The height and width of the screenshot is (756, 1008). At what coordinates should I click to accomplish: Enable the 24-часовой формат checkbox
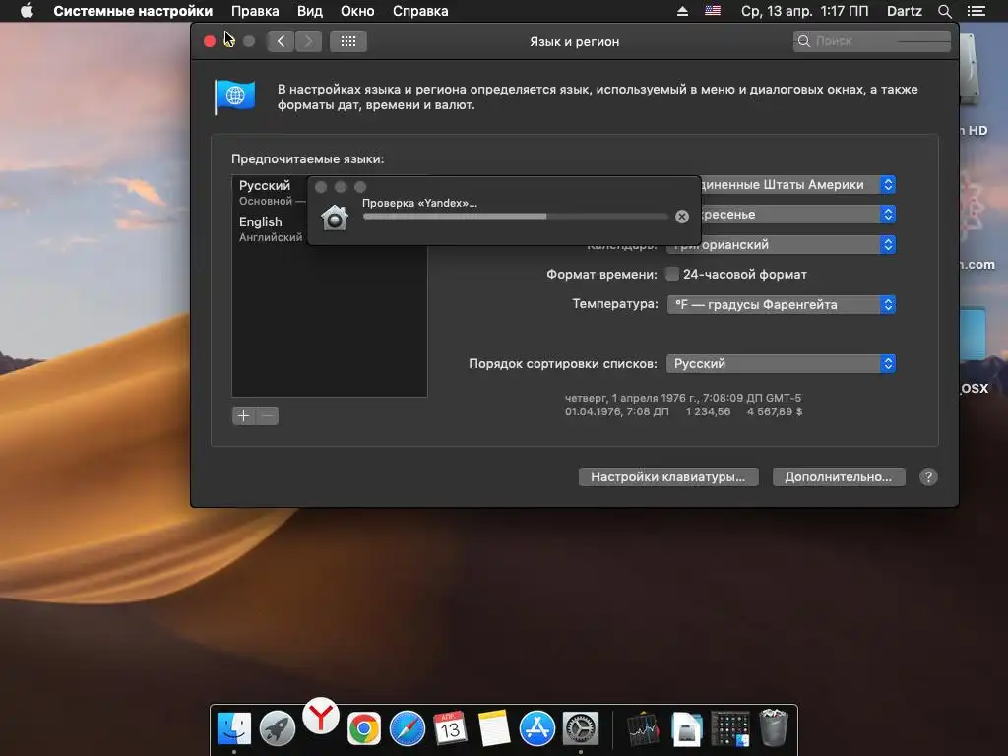[671, 275]
